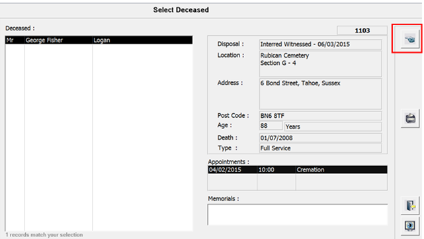Select the George Fisher Logan record

[99, 40]
